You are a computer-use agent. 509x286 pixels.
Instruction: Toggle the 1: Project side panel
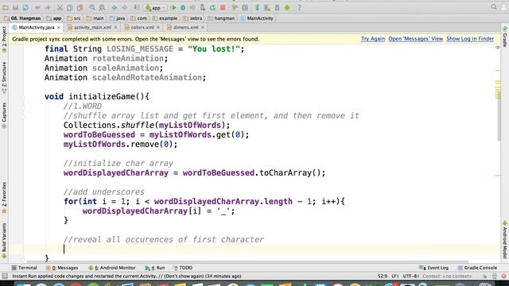coord(4,40)
